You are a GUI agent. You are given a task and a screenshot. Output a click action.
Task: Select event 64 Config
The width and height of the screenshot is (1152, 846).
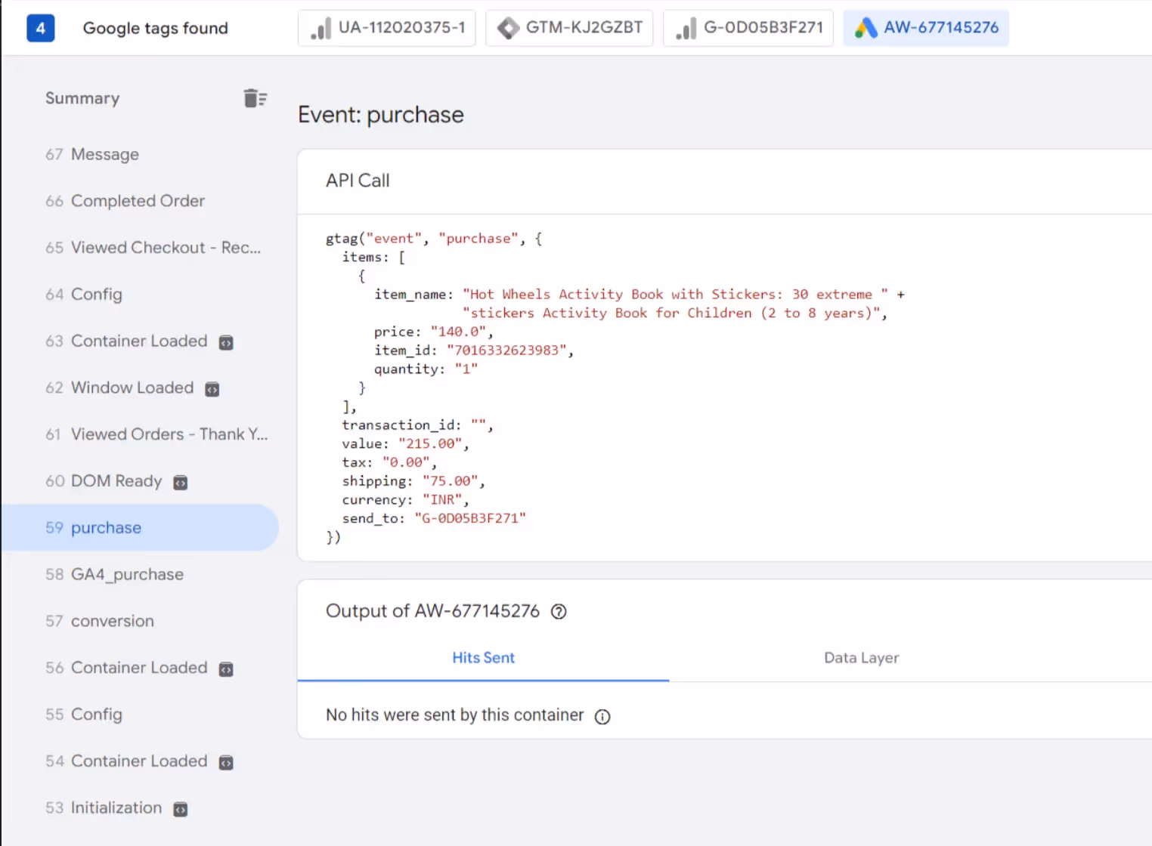pyautogui.click(x=140, y=295)
